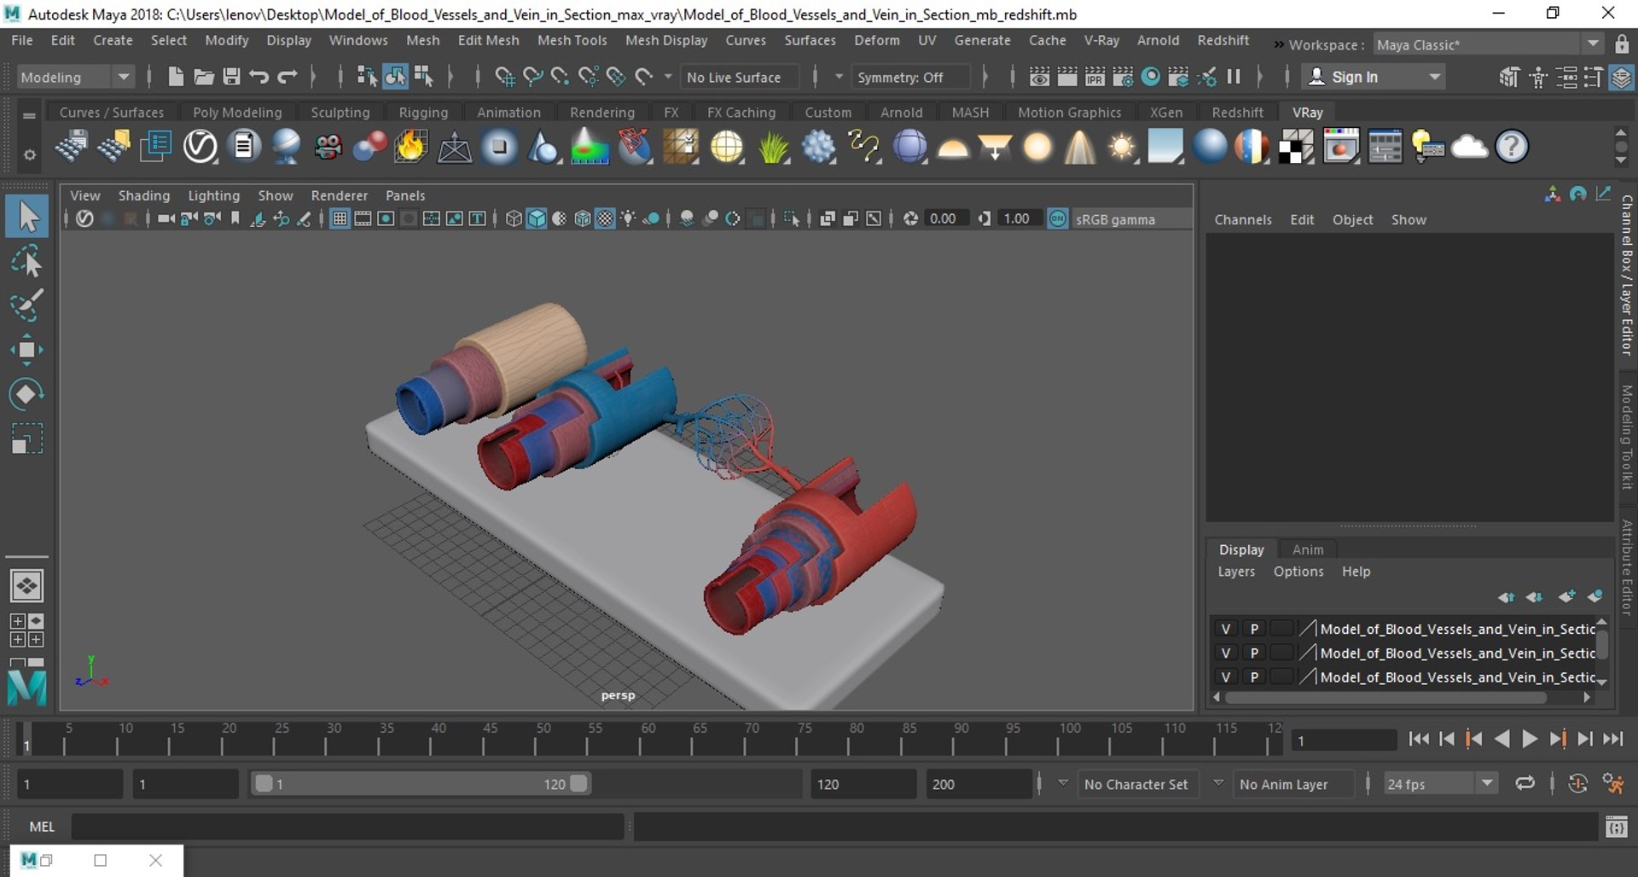Click the MEL command language label
Viewport: 1638px width, 877px height.
point(42,827)
